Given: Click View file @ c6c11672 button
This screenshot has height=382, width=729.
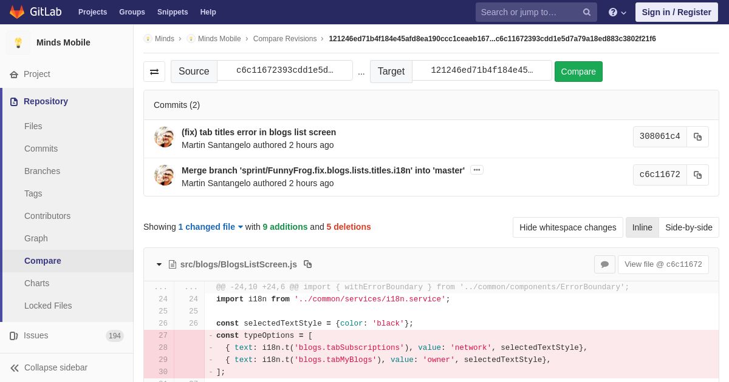Looking at the screenshot, I should click(x=663, y=264).
